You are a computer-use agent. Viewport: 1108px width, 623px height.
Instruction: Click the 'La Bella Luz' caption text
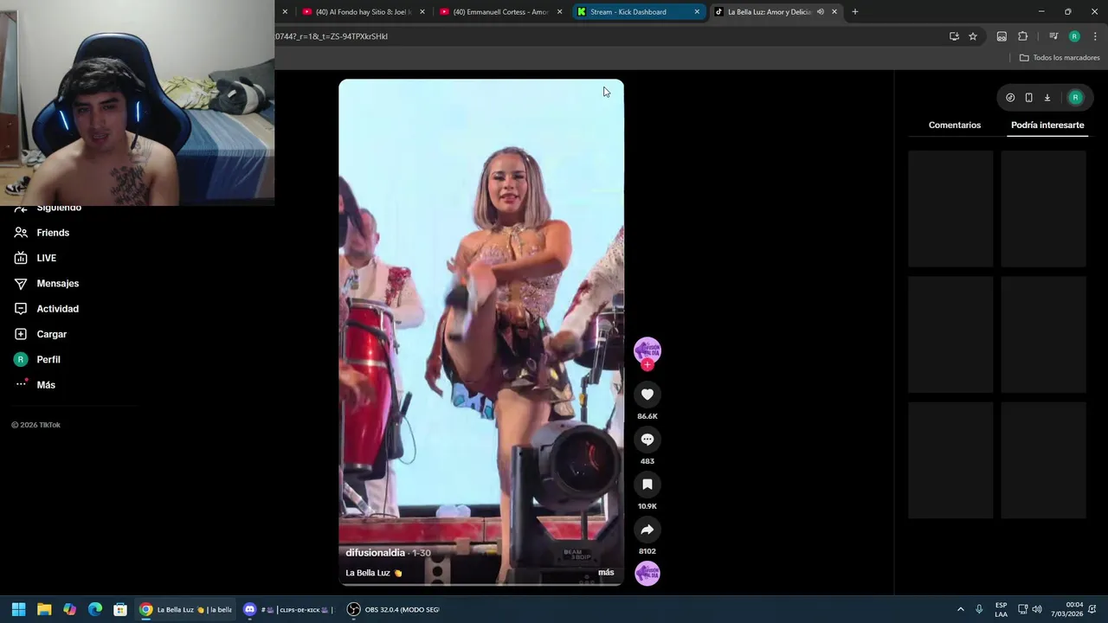[x=368, y=573]
